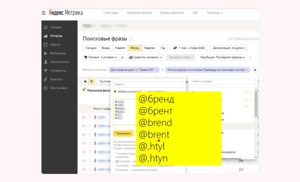Open the Представители menu item
The image size is (300, 182).
[x=172, y=13]
